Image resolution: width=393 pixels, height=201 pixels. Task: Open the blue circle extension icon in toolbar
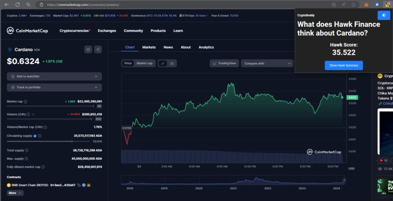pyautogui.click(x=377, y=4)
